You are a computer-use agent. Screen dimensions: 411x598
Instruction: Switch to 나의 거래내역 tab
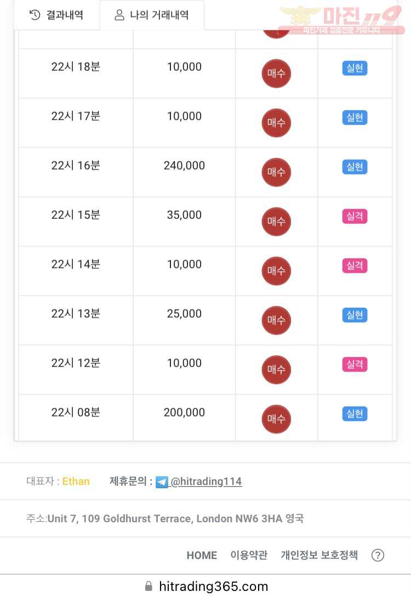click(152, 15)
